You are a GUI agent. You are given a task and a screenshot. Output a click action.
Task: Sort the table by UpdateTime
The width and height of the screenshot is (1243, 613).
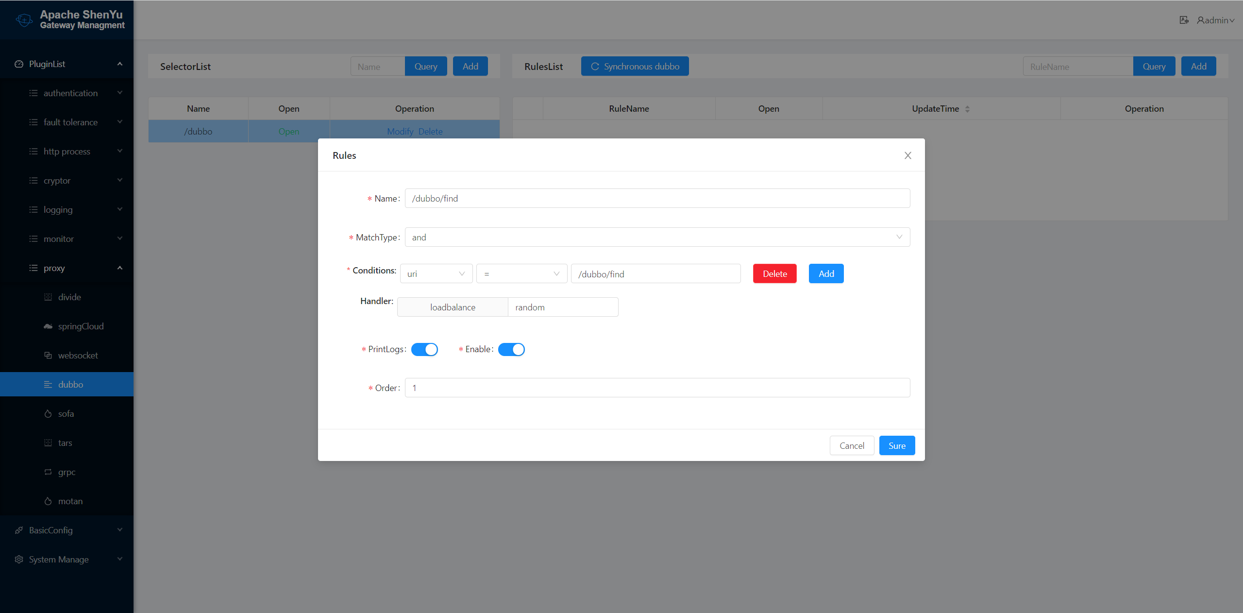(x=967, y=109)
